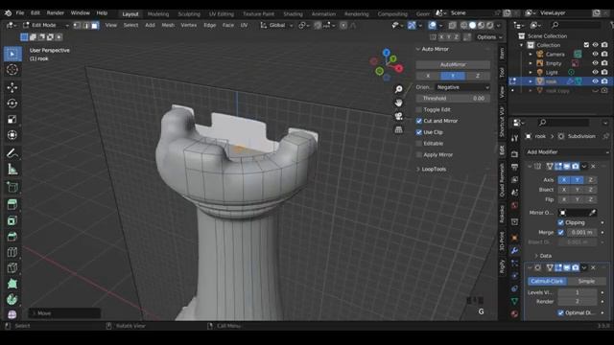
Task: Expand the rook item in outliner
Action: click(531, 81)
